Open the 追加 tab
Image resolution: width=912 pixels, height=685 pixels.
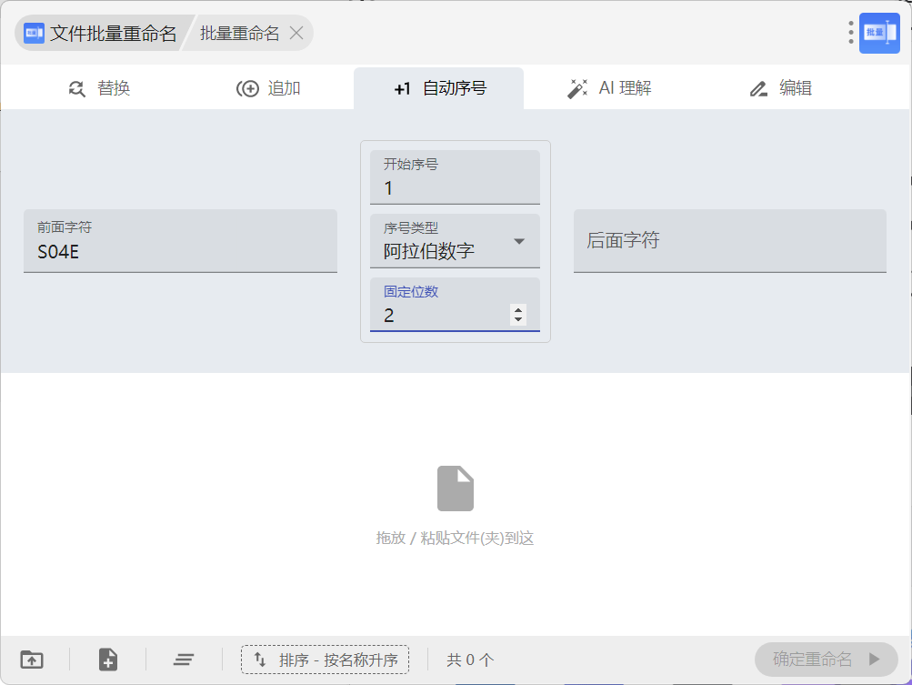click(269, 87)
